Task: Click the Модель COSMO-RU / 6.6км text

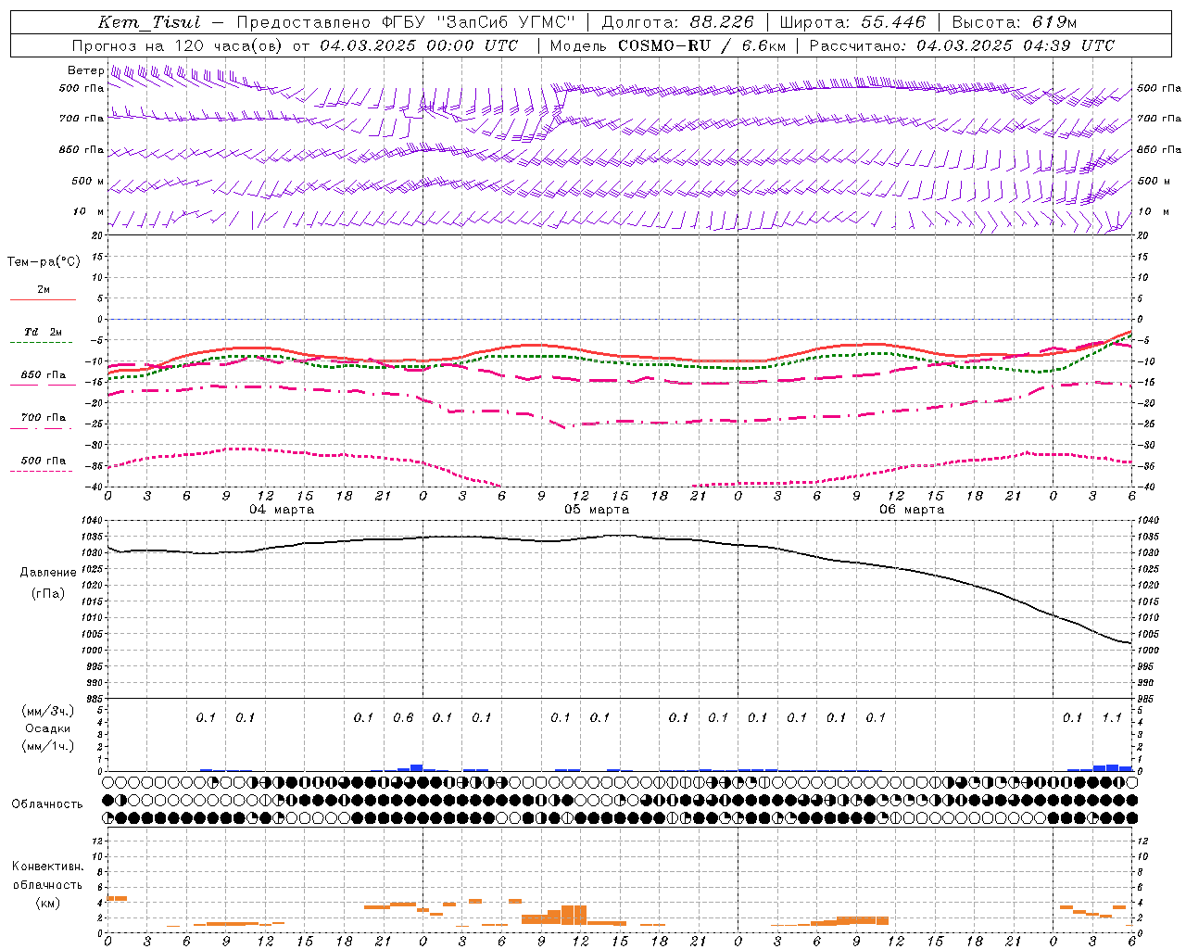Action: (x=668, y=45)
